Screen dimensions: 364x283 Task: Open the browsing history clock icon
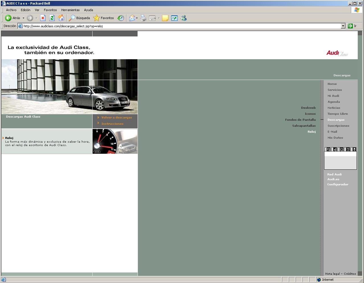[121, 18]
